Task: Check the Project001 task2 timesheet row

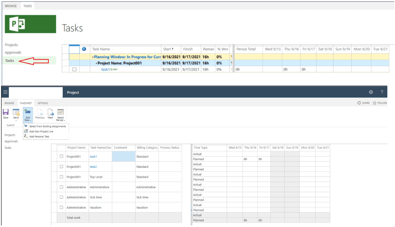Action: click(x=61, y=166)
